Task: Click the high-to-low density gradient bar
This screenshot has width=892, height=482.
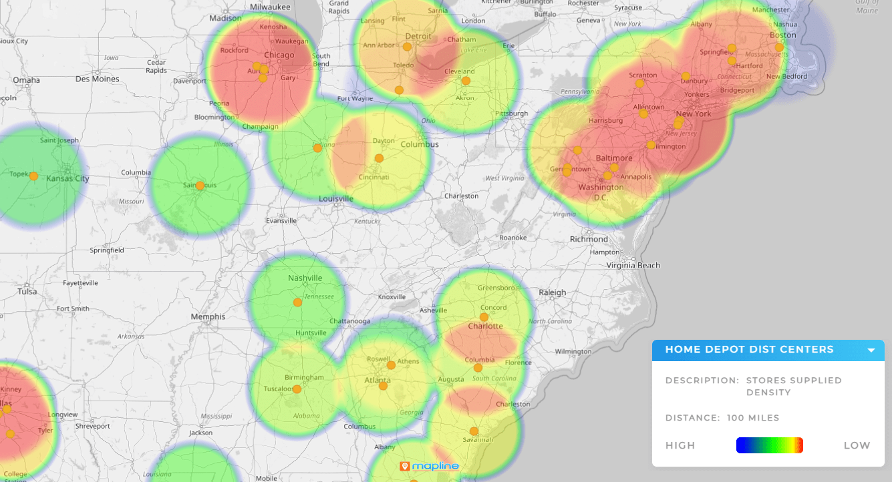Action: tap(770, 445)
